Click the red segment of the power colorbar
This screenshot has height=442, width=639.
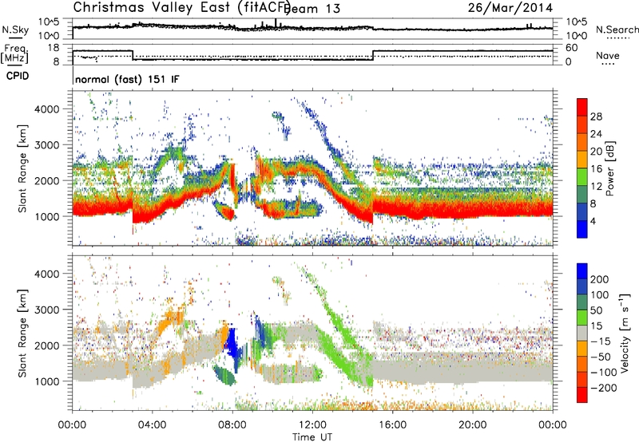point(582,107)
